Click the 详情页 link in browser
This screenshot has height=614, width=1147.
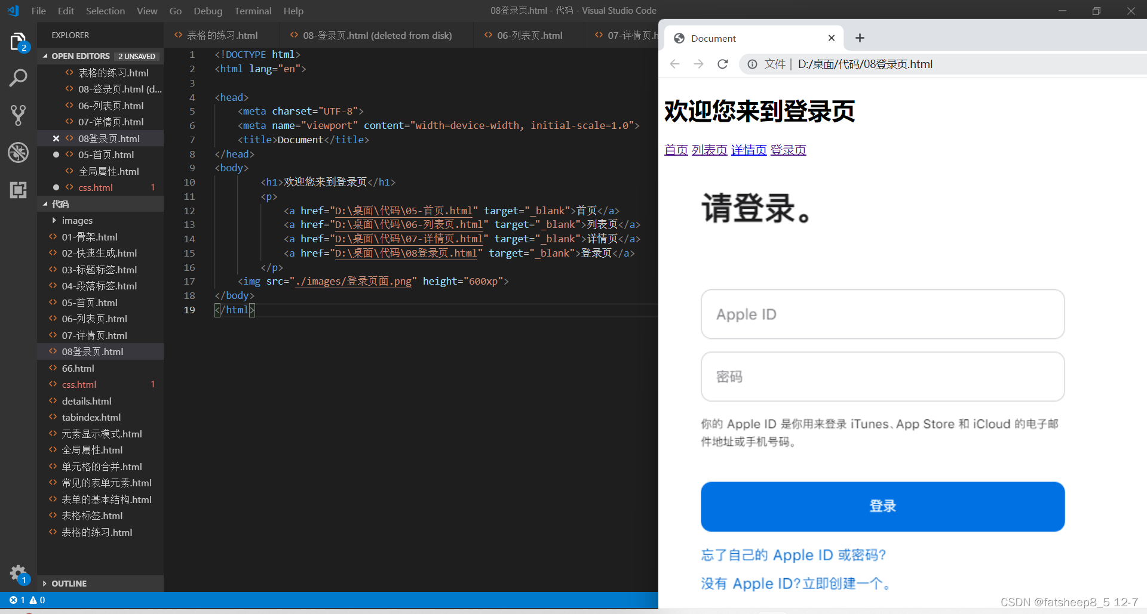point(749,150)
